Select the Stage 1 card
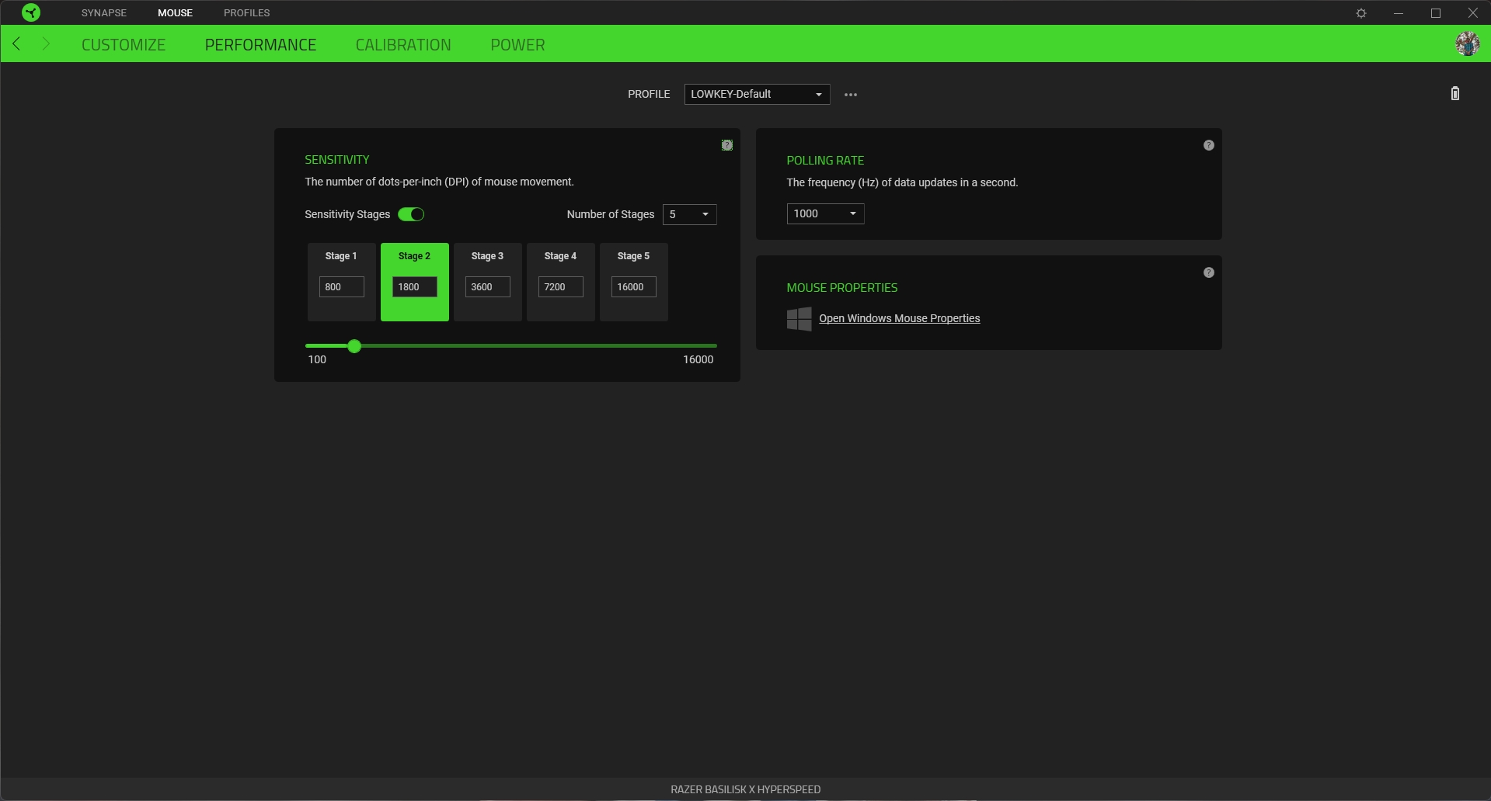1491x801 pixels. pyautogui.click(x=342, y=282)
